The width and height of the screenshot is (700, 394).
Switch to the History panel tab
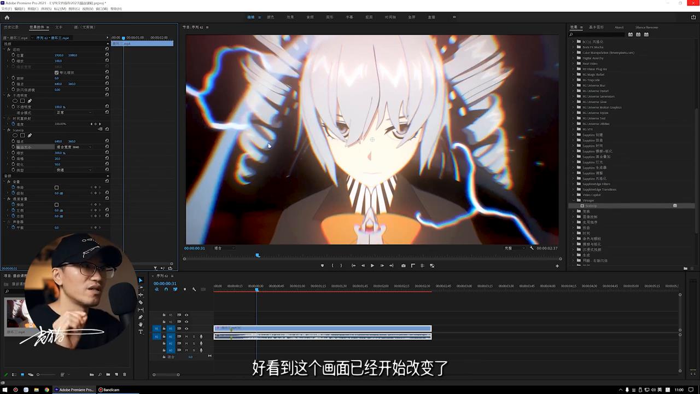click(x=11, y=27)
